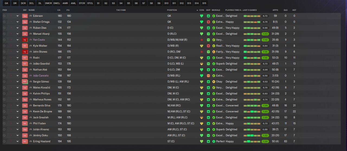The width and height of the screenshot is (347, 151).
Task: Toggle the picked checkmark for Ederson
Action: click(x=4, y=16)
